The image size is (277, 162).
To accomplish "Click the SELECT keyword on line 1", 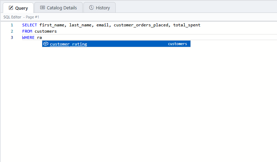I will [29, 25].
